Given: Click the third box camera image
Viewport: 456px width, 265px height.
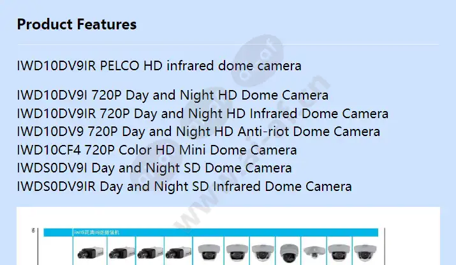Looking at the screenshot, I should [150, 252].
